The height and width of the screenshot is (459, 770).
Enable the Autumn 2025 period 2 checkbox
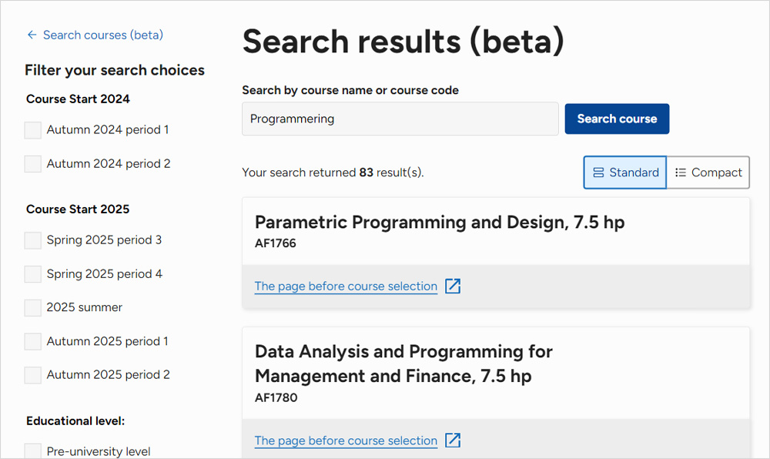(x=33, y=375)
